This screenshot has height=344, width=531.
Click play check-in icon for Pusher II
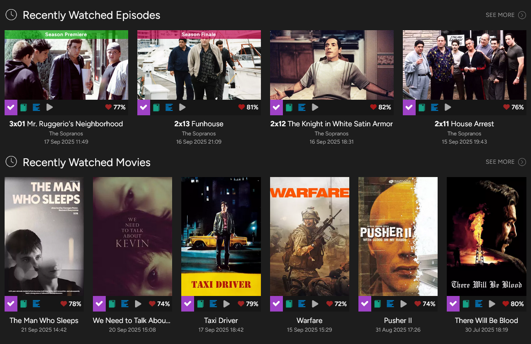coord(403,304)
